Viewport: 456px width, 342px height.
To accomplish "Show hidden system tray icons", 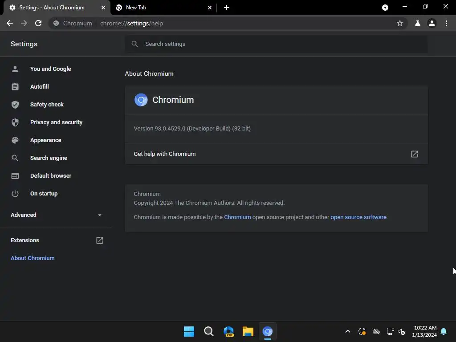I will pos(347,331).
